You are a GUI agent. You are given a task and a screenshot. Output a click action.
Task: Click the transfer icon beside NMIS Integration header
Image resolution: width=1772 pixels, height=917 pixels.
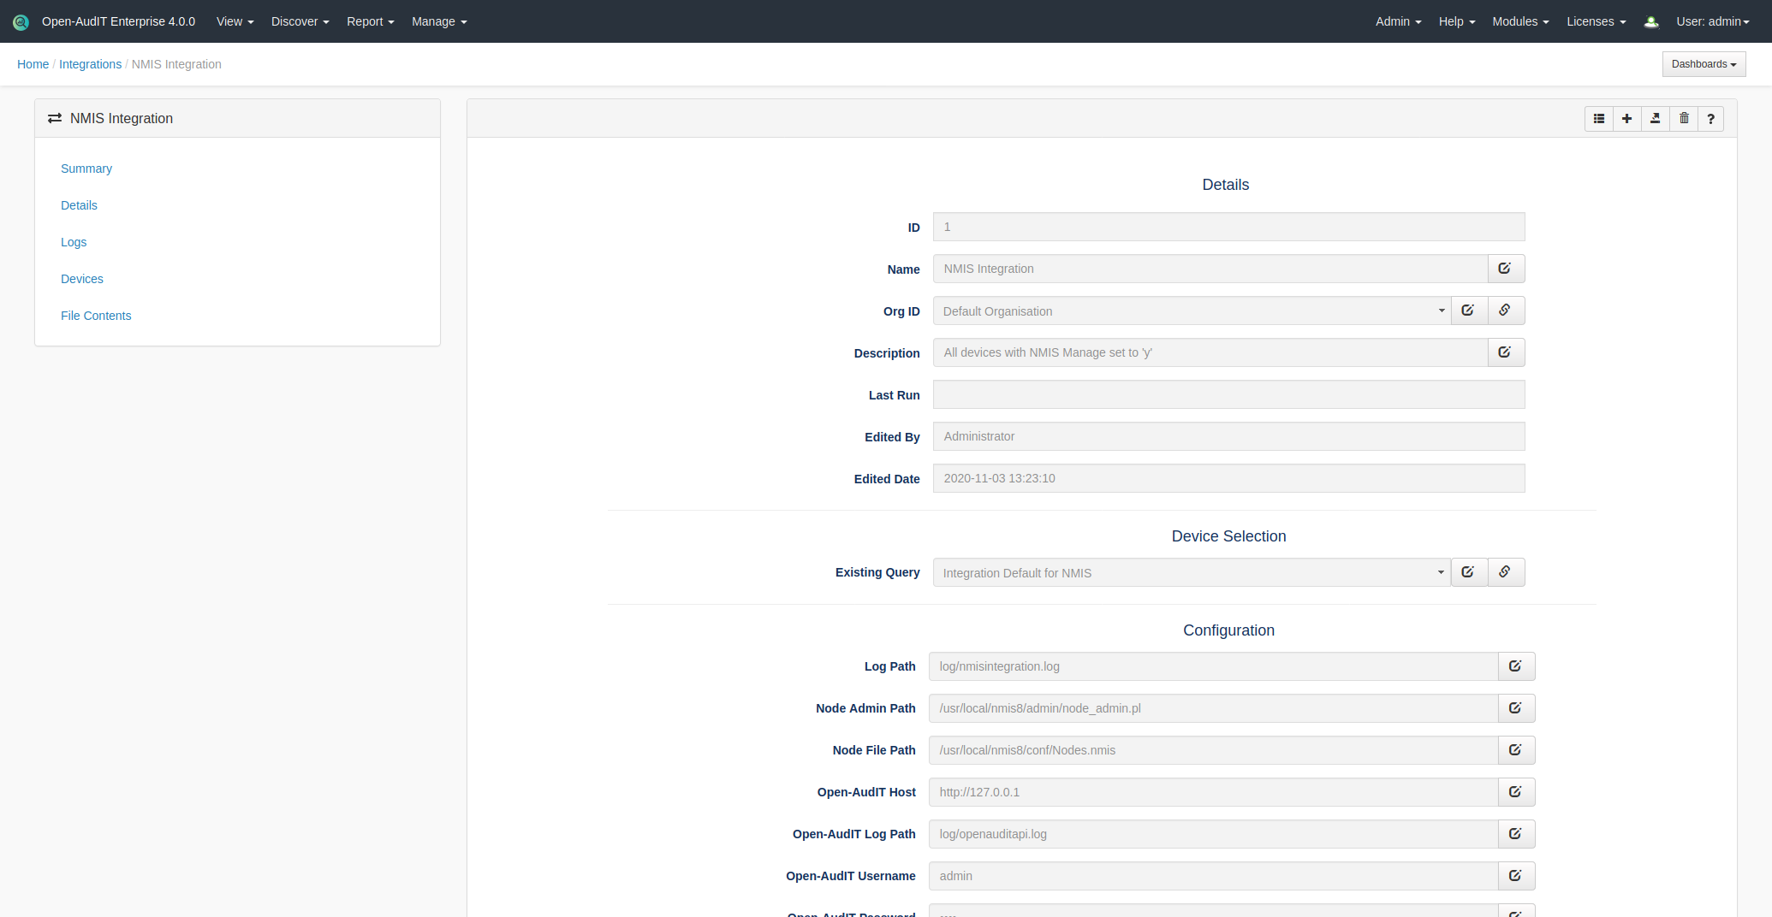click(54, 118)
